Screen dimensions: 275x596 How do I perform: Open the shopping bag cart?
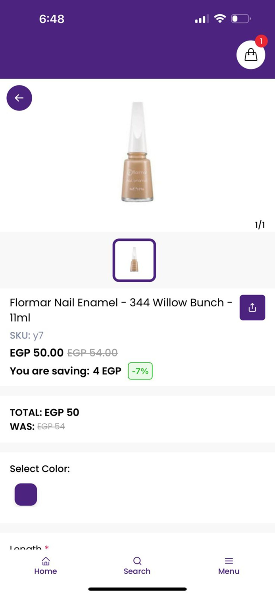click(x=251, y=54)
